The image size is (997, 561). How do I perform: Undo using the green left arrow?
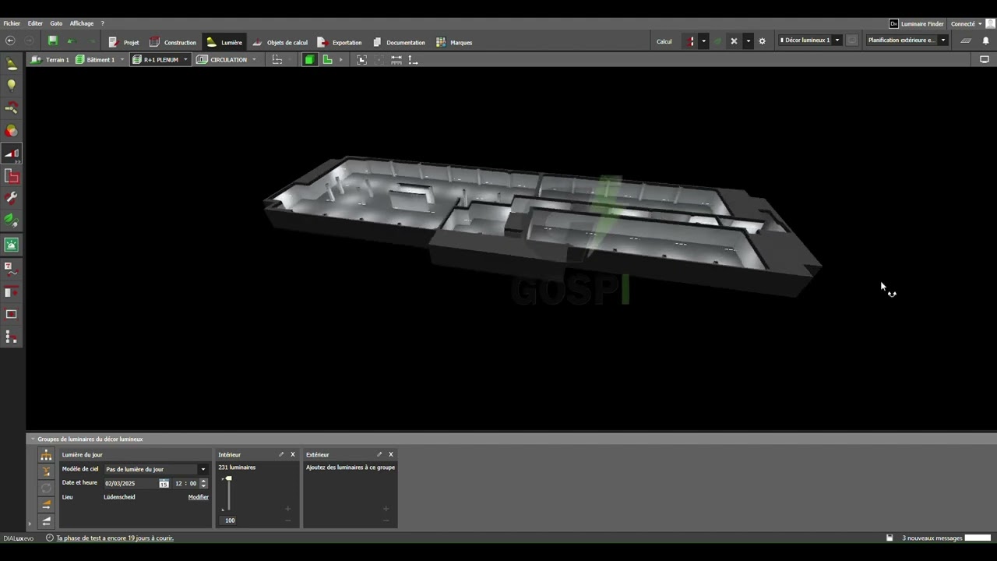tap(72, 41)
